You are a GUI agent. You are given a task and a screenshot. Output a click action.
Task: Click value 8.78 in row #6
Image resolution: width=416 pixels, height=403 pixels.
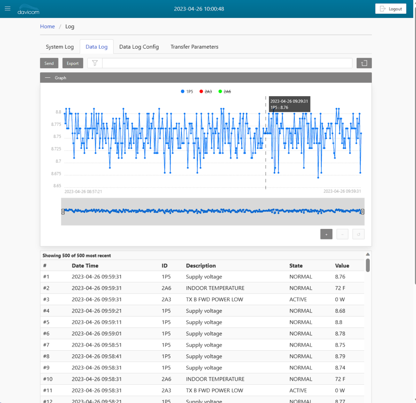340,334
